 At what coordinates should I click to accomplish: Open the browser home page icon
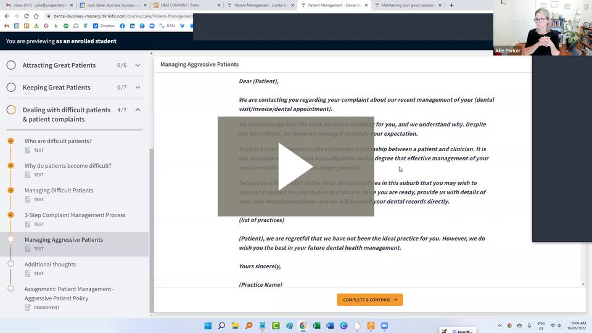click(x=36, y=16)
